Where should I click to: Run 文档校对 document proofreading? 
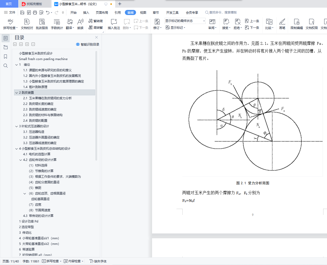[27, 24]
